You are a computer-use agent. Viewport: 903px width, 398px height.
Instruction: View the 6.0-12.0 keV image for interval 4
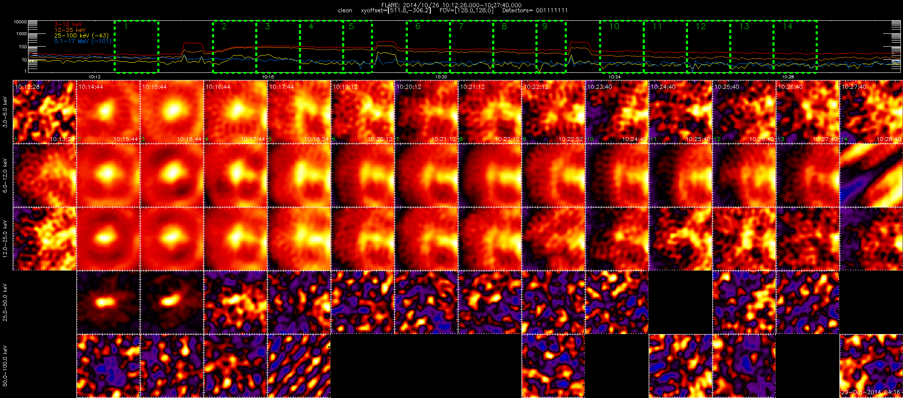[235, 175]
